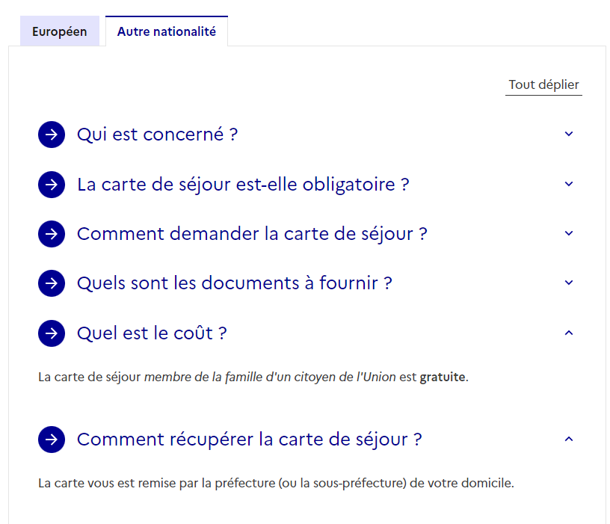Image resolution: width=610 pixels, height=524 pixels.
Task: Click the "Quel est le coût ?" heading text
Action: (x=152, y=333)
